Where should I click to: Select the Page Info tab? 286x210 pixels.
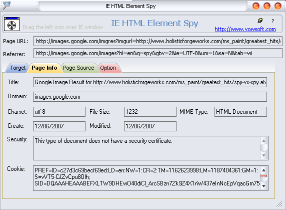coord(44,68)
